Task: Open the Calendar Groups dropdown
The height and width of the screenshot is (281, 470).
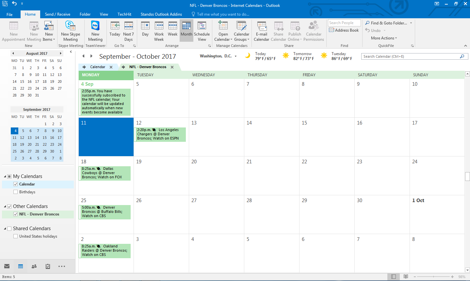Action: click(x=242, y=31)
